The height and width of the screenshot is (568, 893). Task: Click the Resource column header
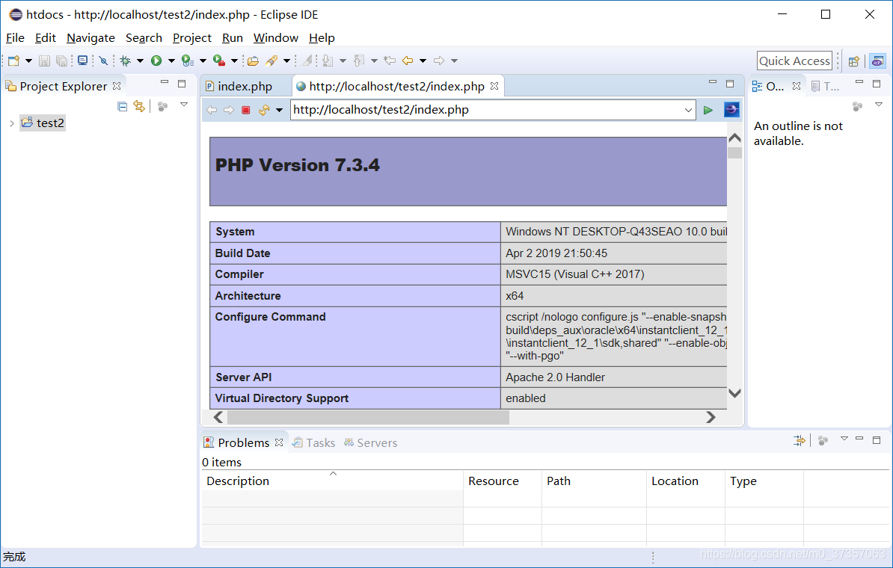(503, 481)
